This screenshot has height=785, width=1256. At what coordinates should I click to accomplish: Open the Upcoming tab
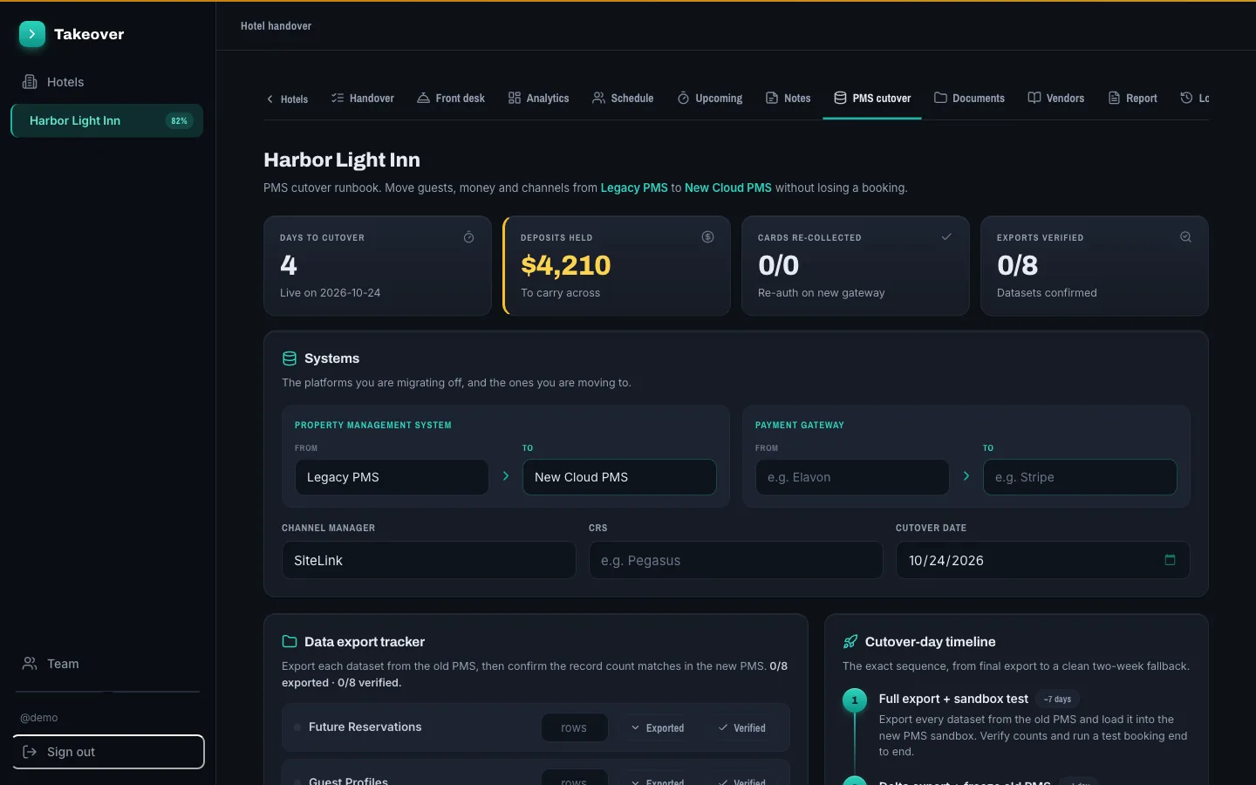click(x=710, y=99)
